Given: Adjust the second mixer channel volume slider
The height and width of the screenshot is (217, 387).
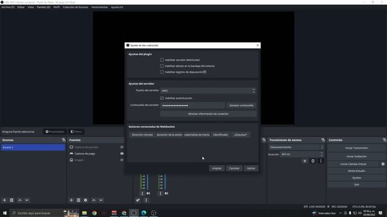Looking at the screenshot, I should (x=165, y=182).
